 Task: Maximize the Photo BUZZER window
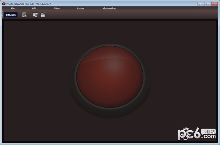[x=208, y=4]
